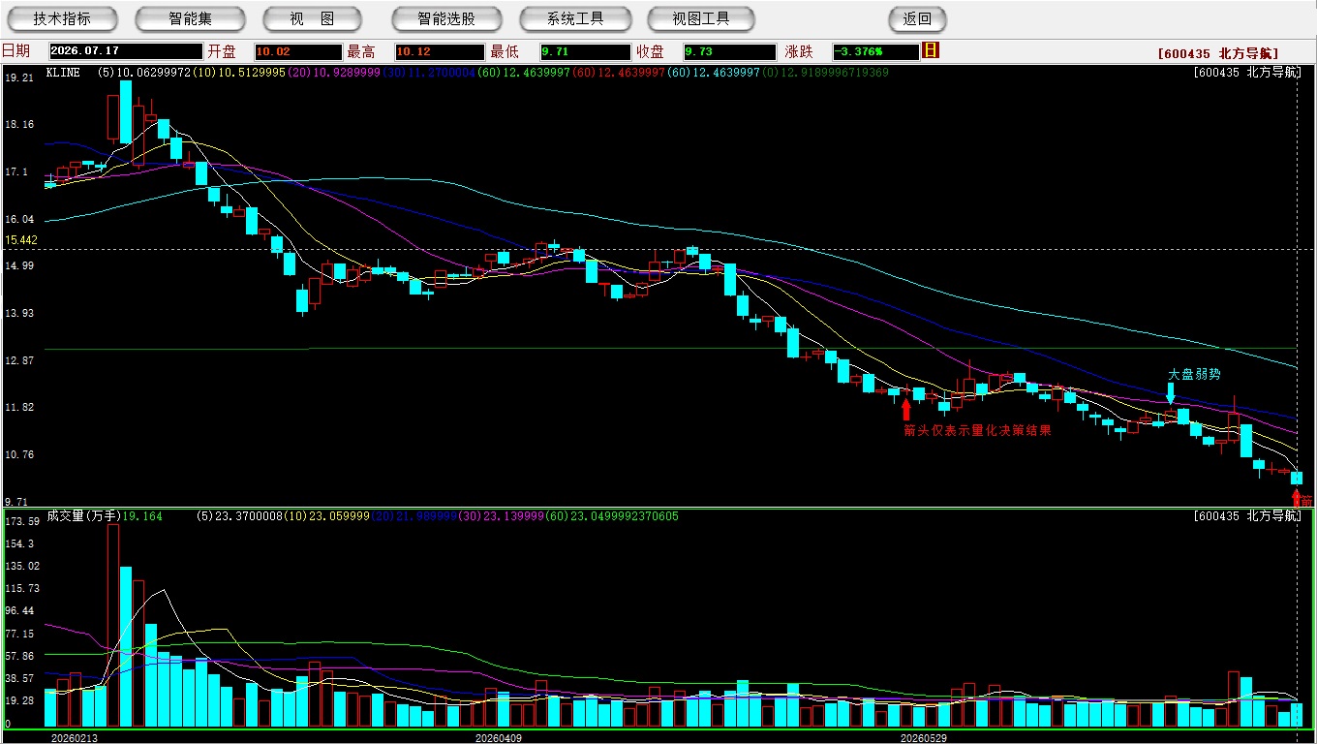Click the KLINE indicator label
This screenshot has width=1317, height=744.
[63, 72]
